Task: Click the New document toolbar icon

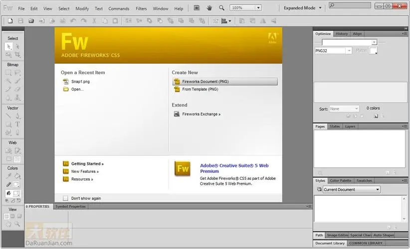Action: (x=9, y=21)
